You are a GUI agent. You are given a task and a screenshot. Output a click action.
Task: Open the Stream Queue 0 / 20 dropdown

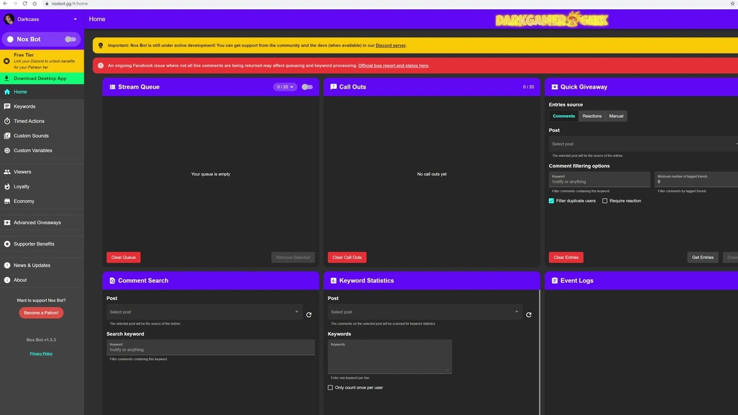(285, 87)
